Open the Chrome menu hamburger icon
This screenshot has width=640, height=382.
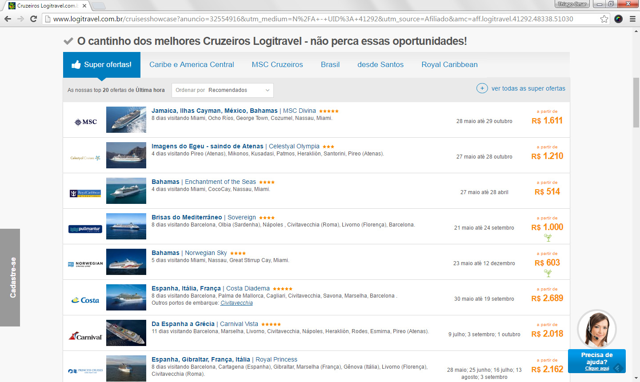point(632,19)
